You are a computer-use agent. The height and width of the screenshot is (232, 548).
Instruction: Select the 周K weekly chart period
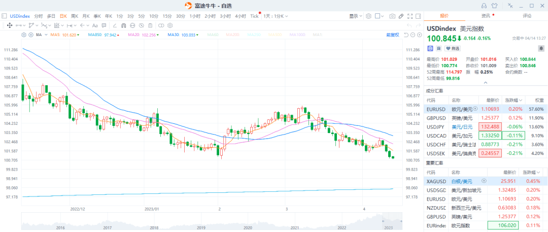75,16
